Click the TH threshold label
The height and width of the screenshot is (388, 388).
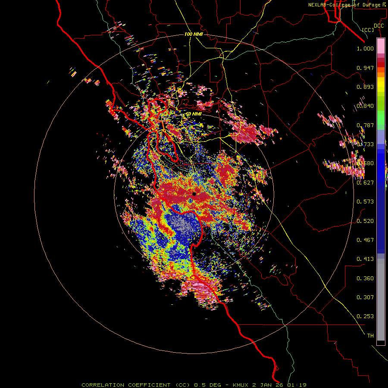click(x=370, y=336)
